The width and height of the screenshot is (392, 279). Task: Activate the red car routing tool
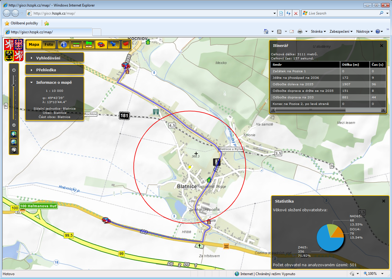[101, 45]
